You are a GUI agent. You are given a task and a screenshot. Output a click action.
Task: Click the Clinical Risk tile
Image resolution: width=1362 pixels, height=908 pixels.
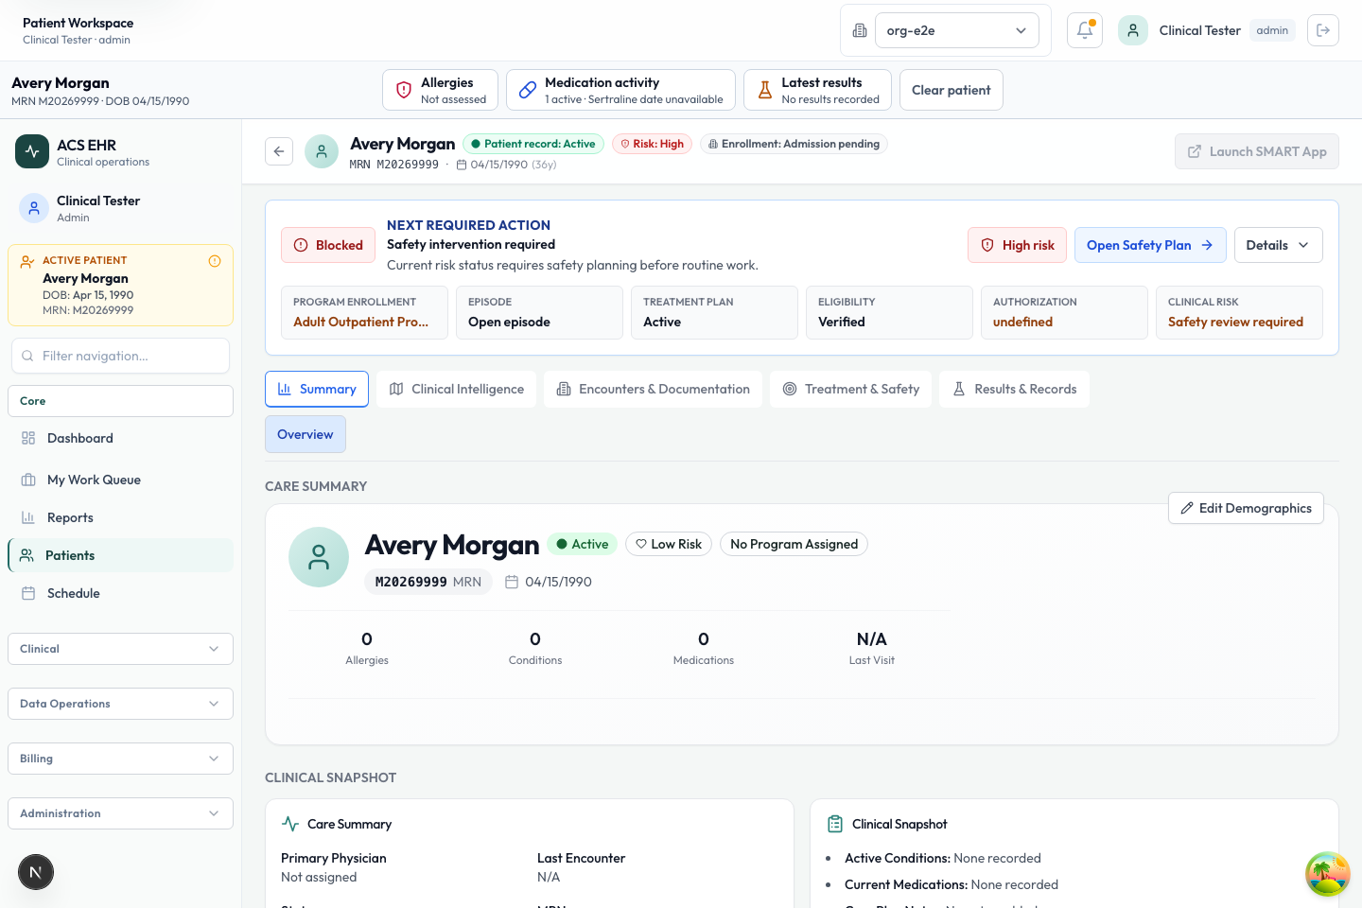tap(1239, 312)
